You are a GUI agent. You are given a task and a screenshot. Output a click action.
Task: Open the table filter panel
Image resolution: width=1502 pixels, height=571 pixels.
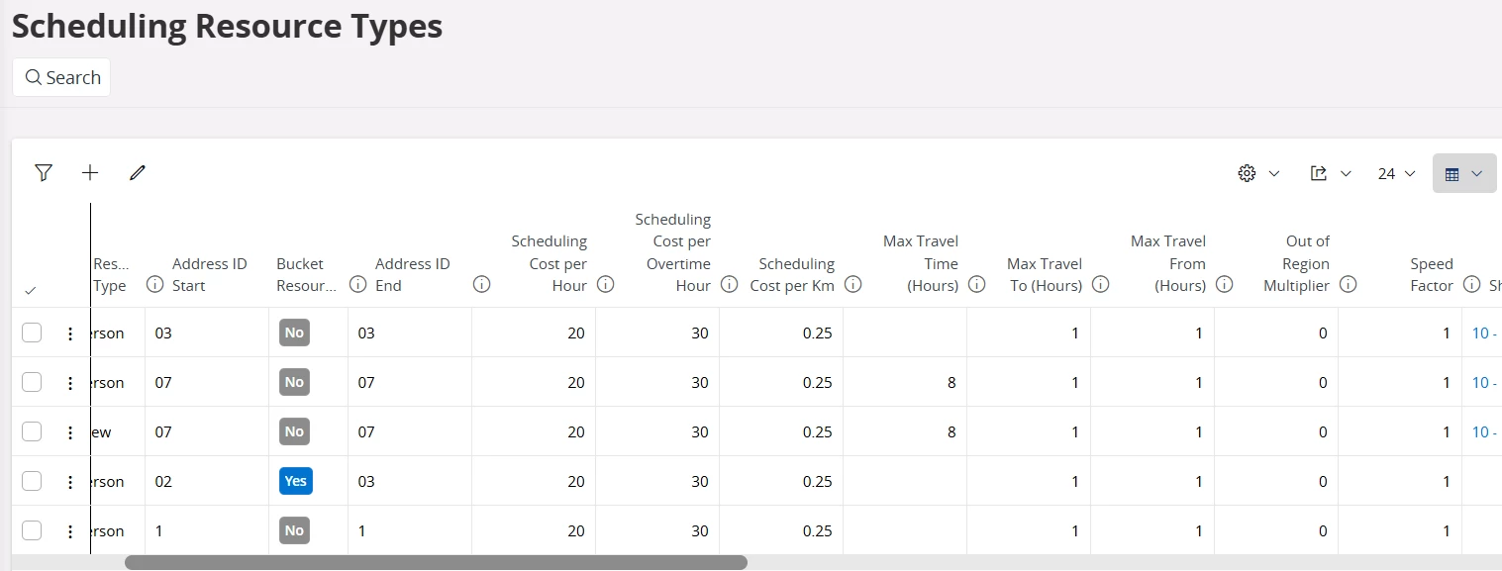pyautogui.click(x=43, y=173)
